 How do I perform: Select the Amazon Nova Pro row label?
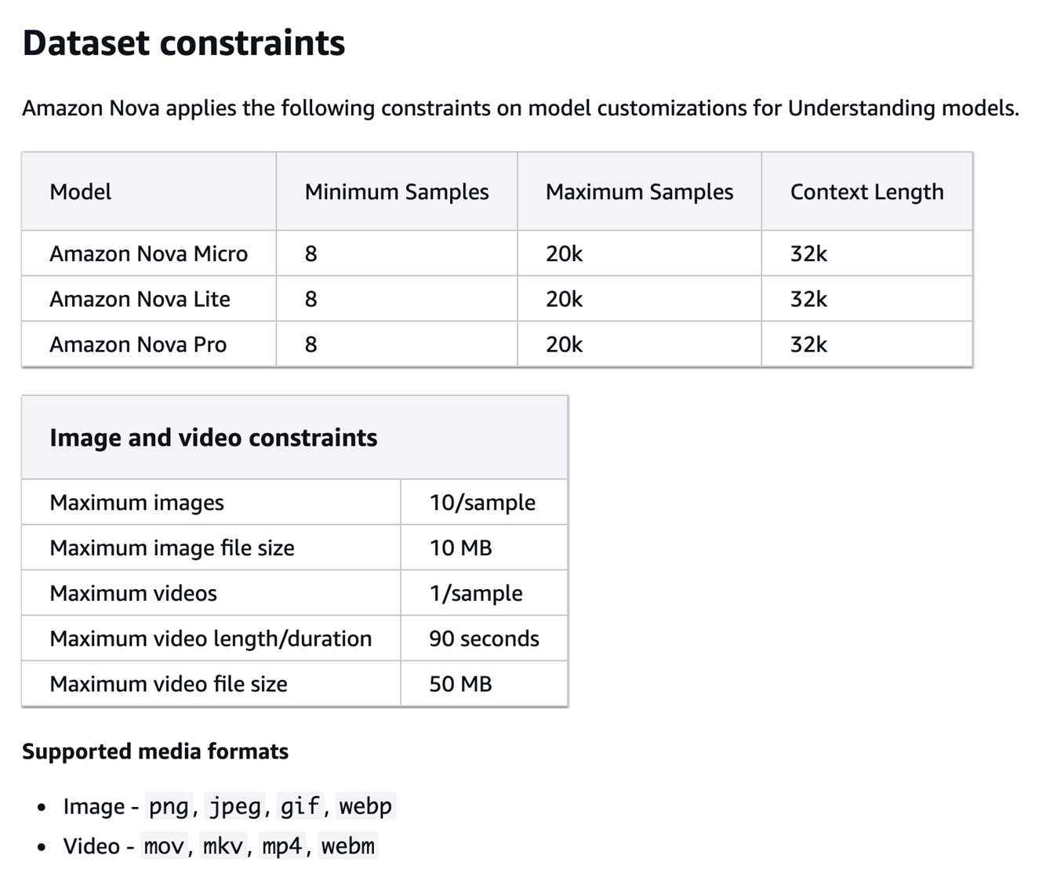138,344
